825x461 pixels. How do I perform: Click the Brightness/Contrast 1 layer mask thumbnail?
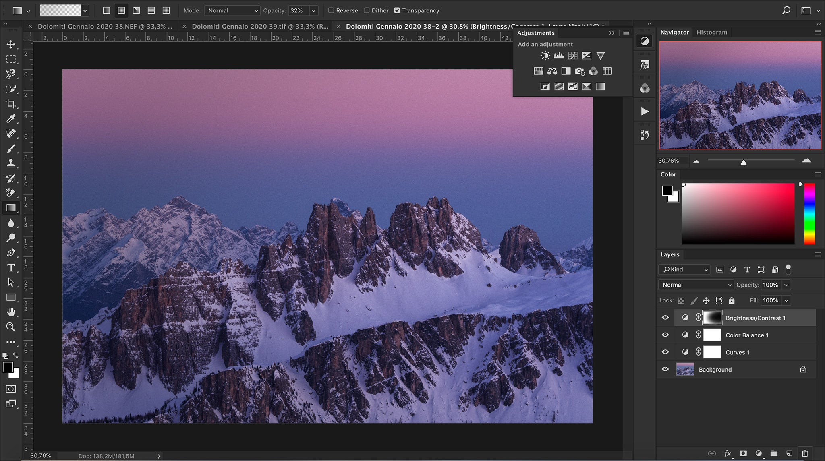[712, 318]
